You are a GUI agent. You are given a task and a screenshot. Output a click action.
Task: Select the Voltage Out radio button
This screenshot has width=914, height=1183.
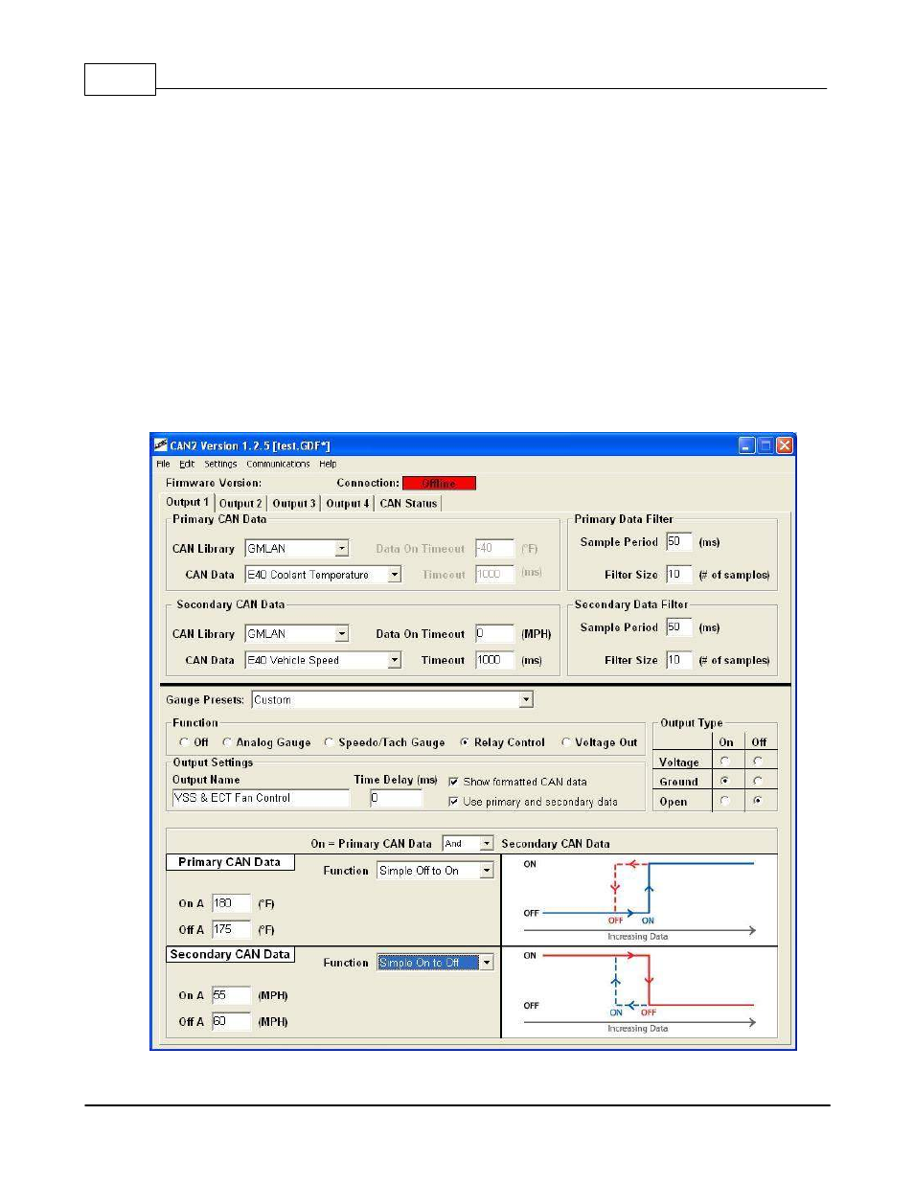click(566, 742)
